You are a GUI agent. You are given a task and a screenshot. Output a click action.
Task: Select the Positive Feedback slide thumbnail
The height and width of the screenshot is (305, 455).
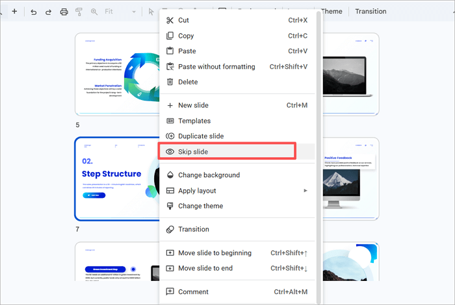pos(350,178)
